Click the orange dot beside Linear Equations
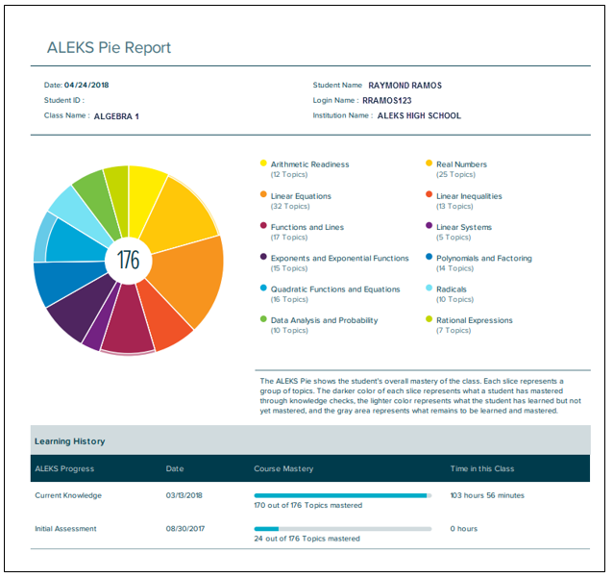 click(x=263, y=196)
